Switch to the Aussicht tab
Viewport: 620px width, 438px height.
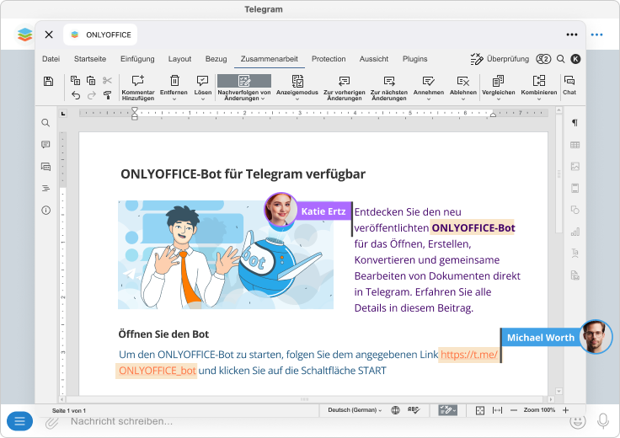coord(374,59)
